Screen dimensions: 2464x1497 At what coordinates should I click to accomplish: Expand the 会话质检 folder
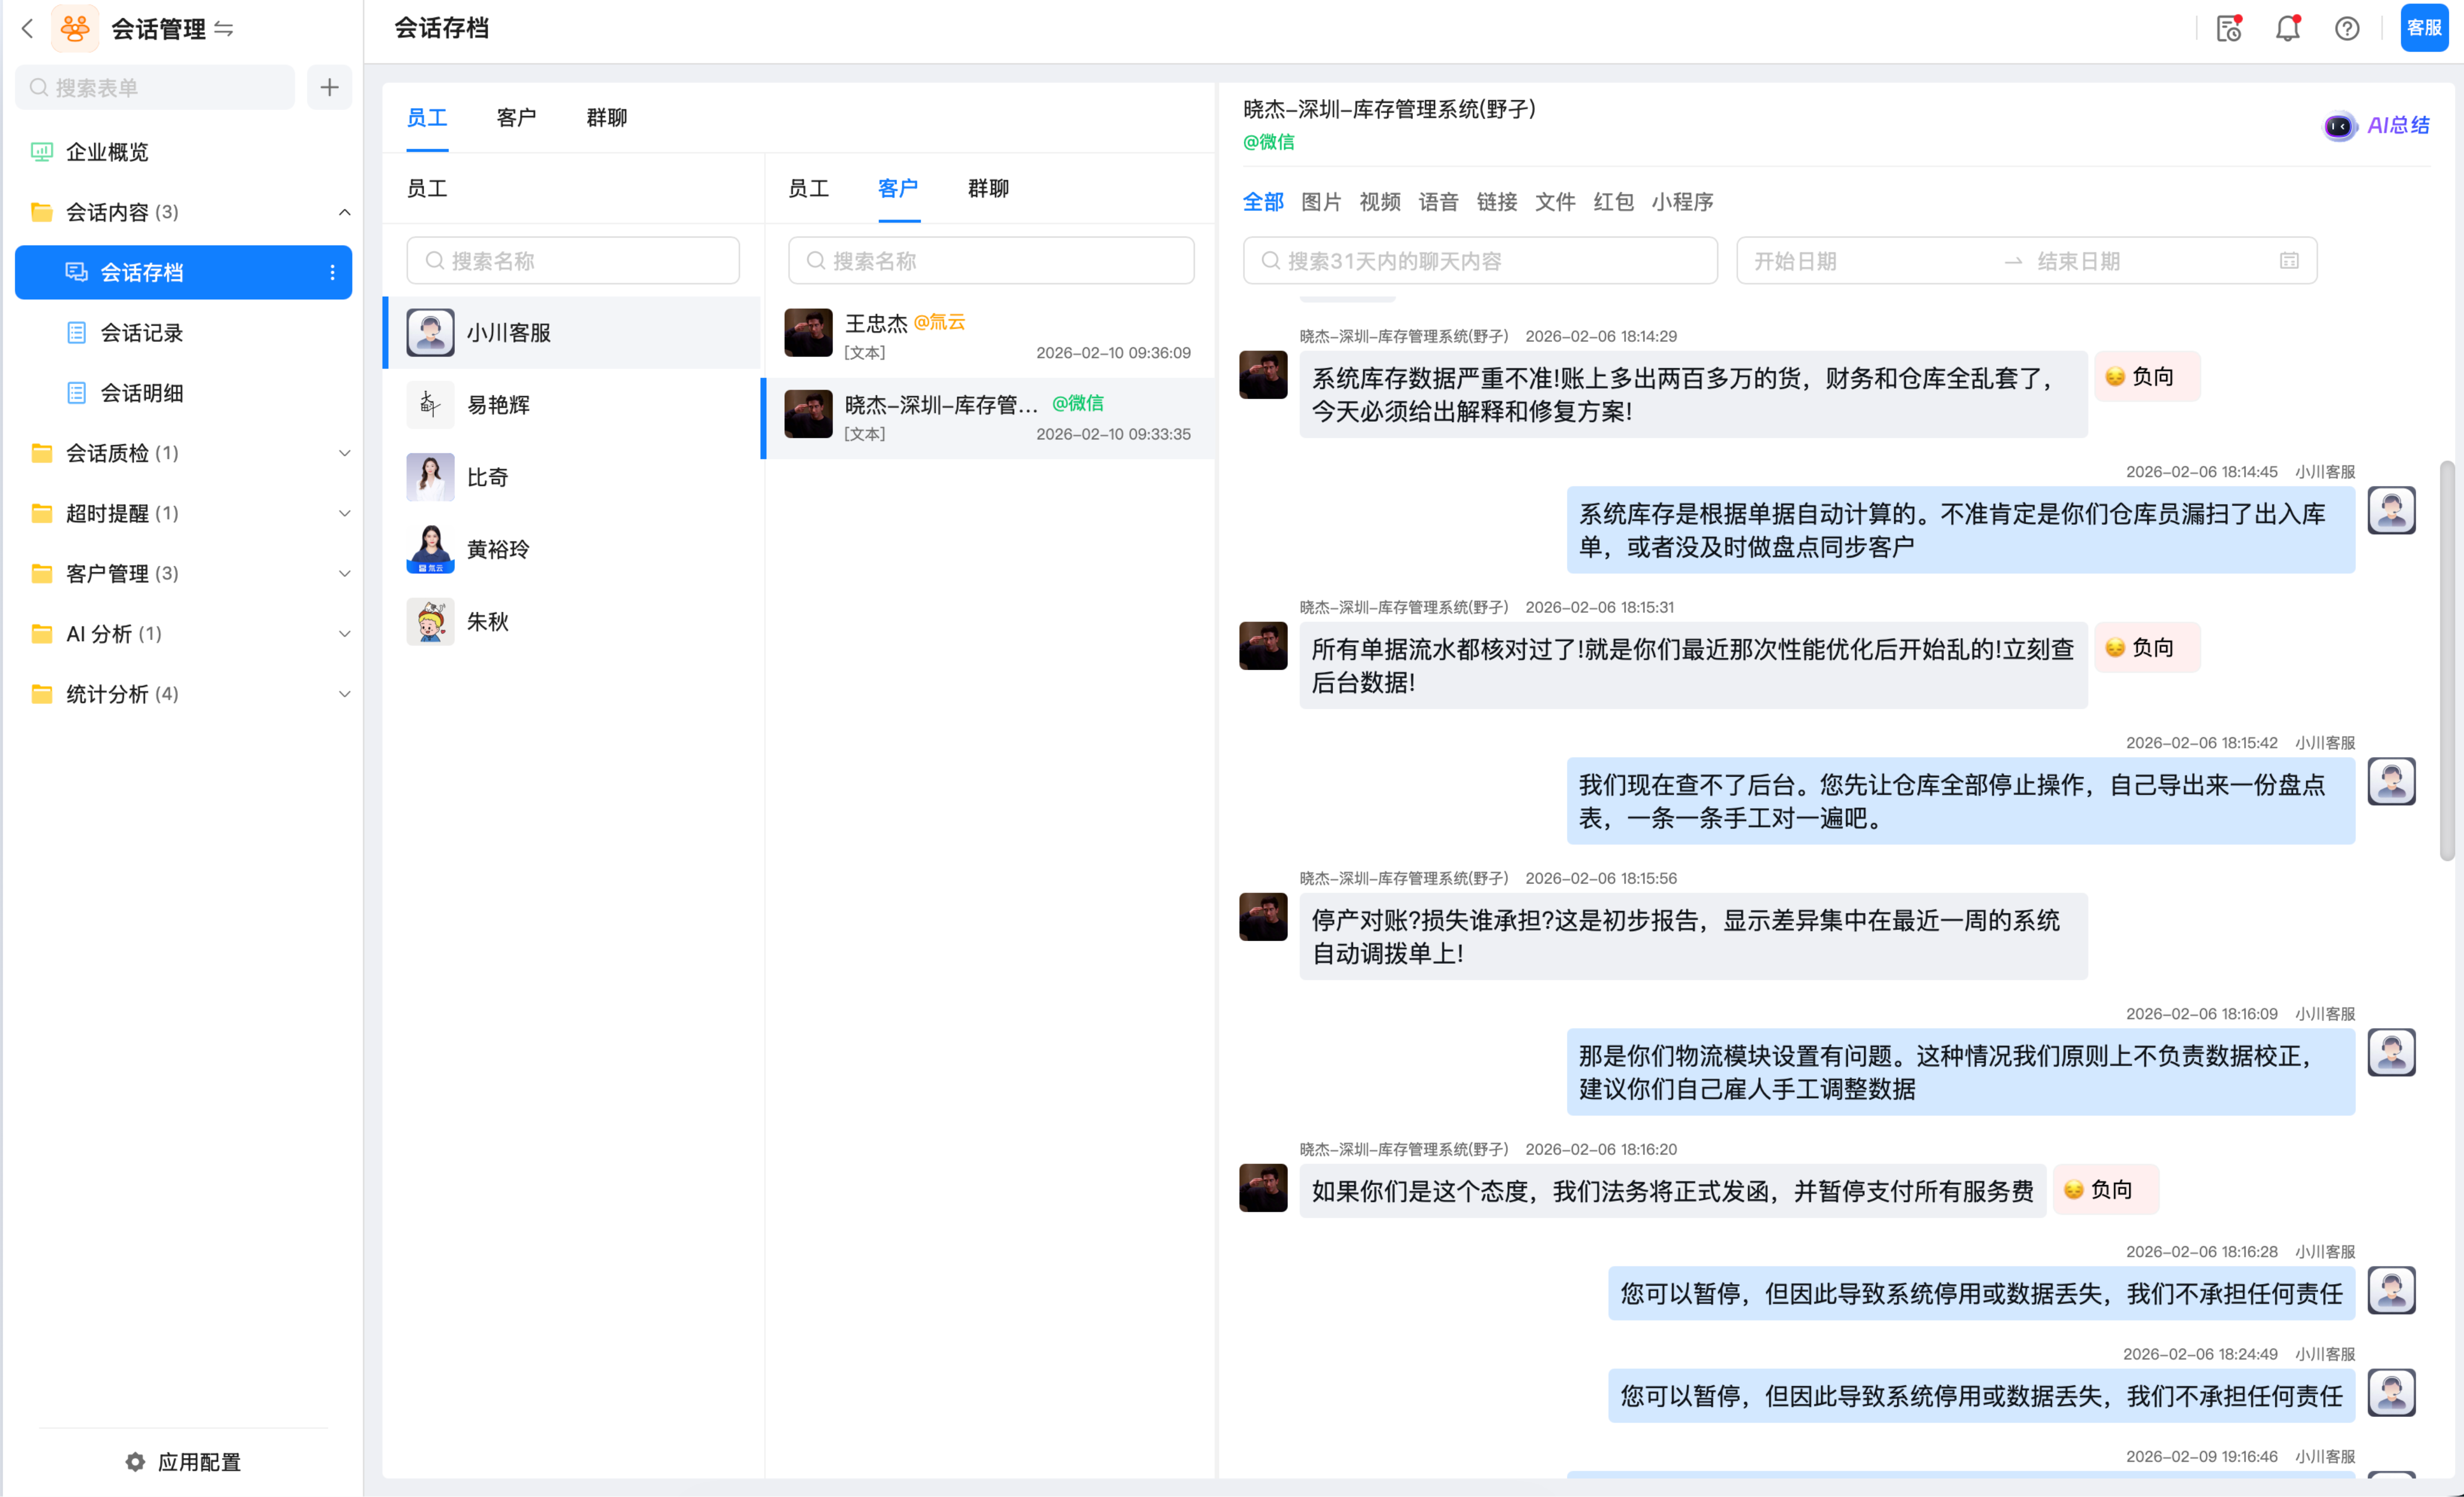(x=344, y=453)
